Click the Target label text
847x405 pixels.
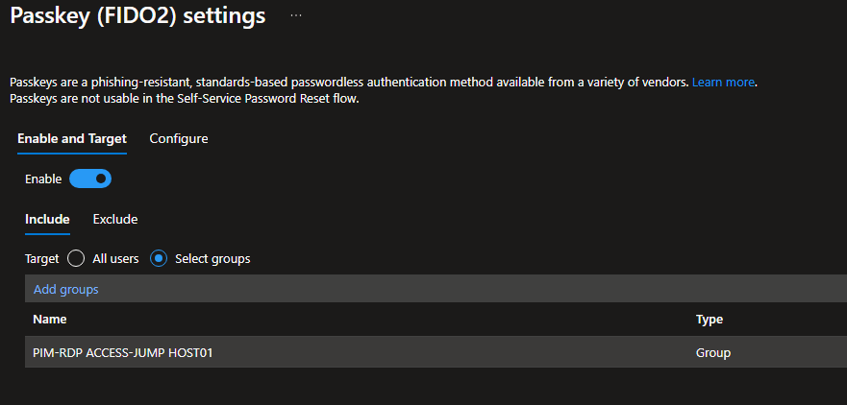[41, 258]
